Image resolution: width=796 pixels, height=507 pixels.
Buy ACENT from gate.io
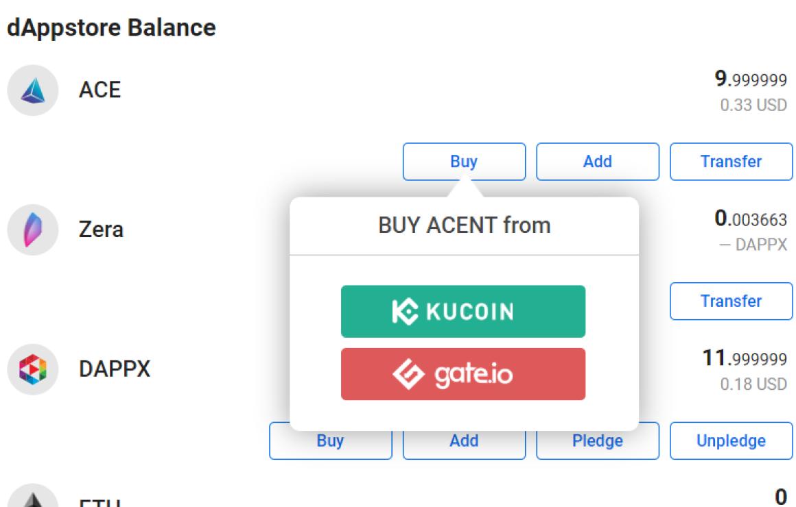point(463,374)
